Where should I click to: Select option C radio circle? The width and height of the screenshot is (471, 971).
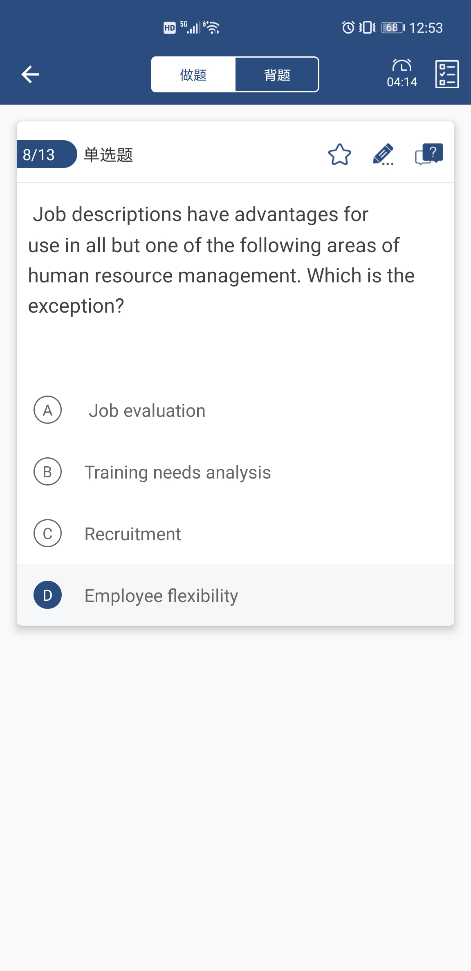47,533
